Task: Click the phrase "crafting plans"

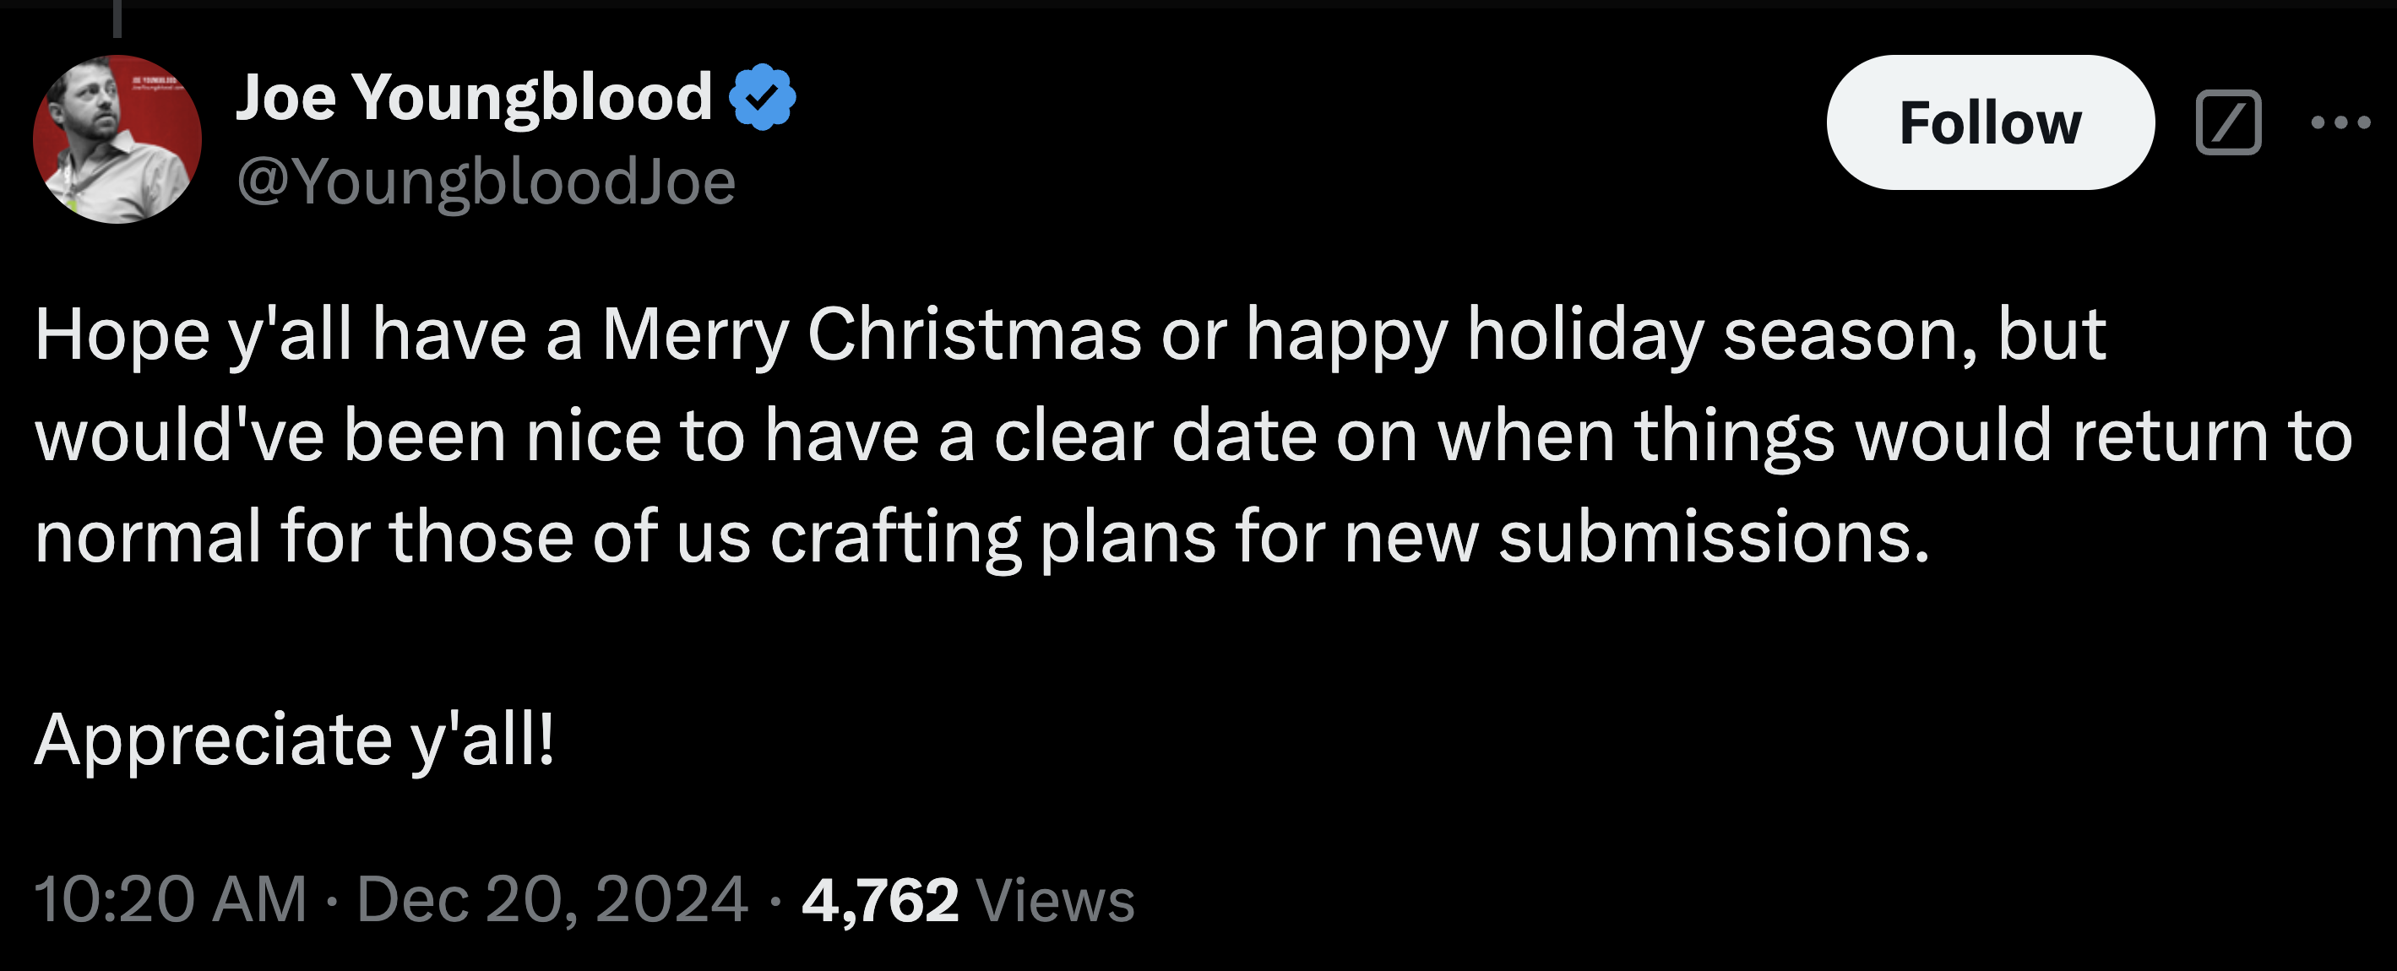Action: 992,538
